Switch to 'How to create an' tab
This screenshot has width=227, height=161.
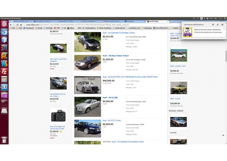pos(89,21)
